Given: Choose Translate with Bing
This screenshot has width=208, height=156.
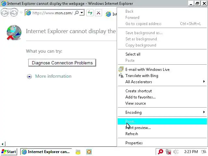Looking at the screenshot, I should coord(162,76).
